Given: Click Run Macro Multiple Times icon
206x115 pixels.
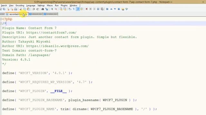Looking at the screenshot, I should [98, 9].
